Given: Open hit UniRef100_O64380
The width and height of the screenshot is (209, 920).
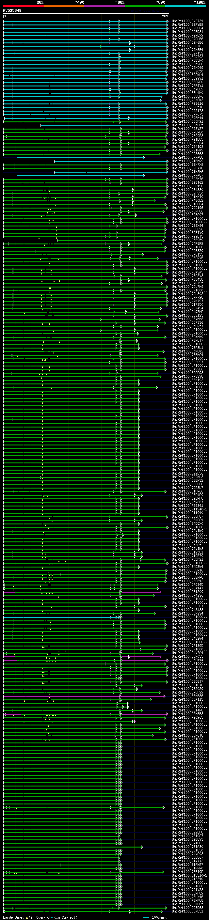Looking at the screenshot, I should (187, 190).
